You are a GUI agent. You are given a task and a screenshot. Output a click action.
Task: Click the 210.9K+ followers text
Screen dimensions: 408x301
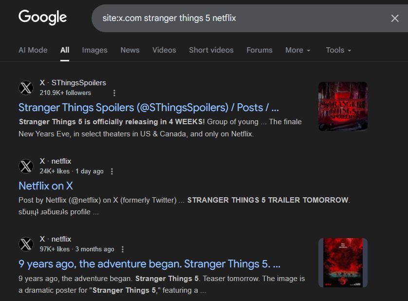tap(65, 93)
